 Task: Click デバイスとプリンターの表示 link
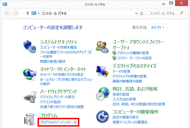click(x=58, y=97)
